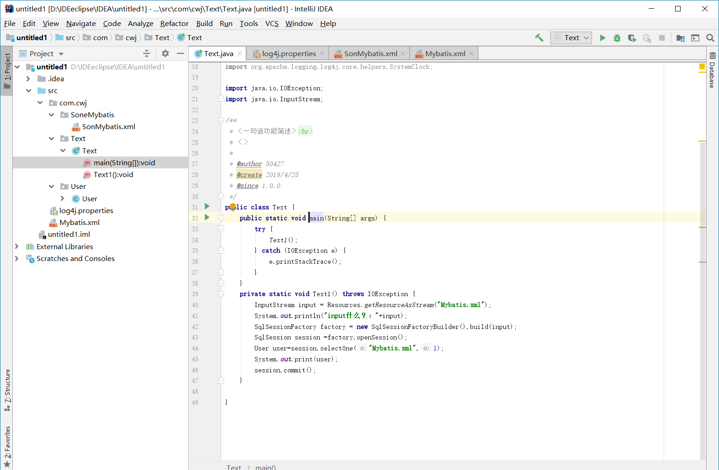Image resolution: width=719 pixels, height=470 pixels.
Task: Collapse the SoneMybatis package
Action: [x=52, y=115]
